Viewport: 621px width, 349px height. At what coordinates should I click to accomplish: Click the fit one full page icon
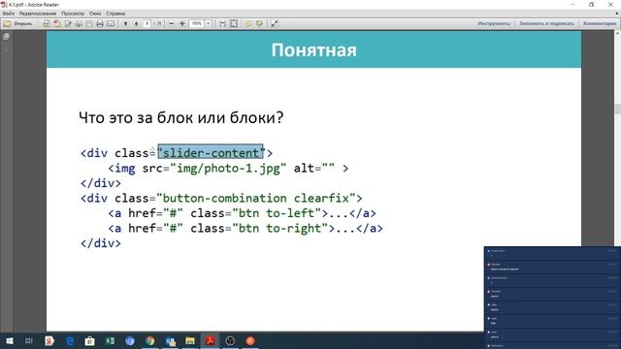click(x=234, y=23)
